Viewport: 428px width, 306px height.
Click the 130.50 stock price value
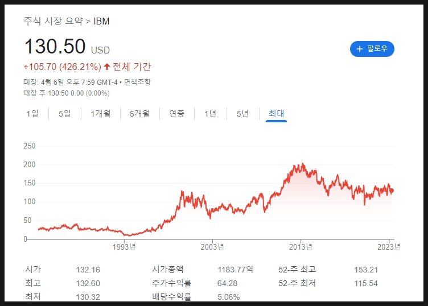55,46
